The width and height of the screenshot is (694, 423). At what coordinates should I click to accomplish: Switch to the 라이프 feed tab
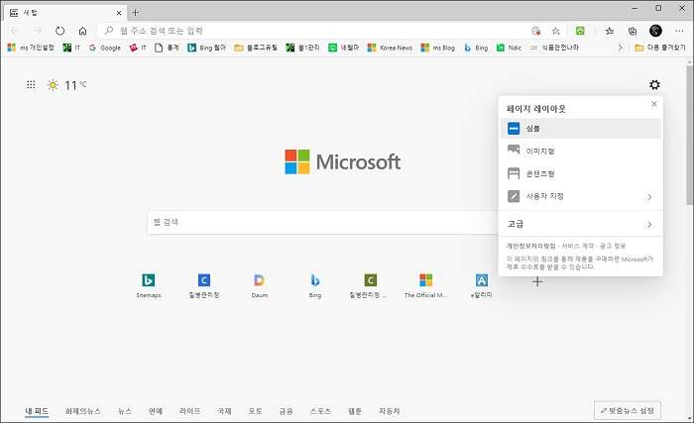(x=190, y=411)
